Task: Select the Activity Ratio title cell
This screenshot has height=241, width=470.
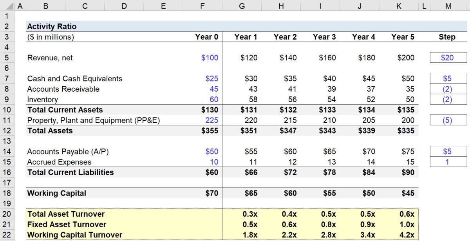Action: pyautogui.click(x=51, y=26)
